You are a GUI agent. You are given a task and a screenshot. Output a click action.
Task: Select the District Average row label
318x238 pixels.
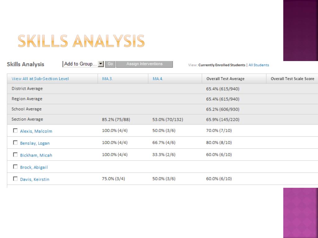click(27, 89)
